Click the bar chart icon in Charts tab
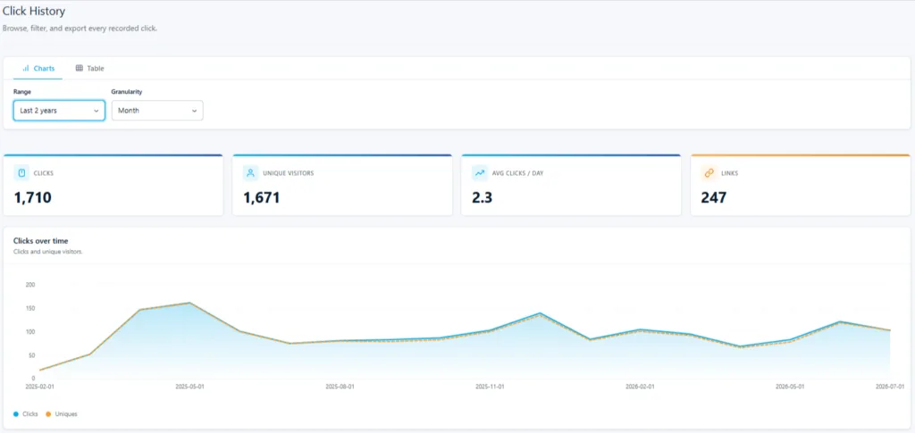Viewport: 915px width, 433px height. [26, 68]
